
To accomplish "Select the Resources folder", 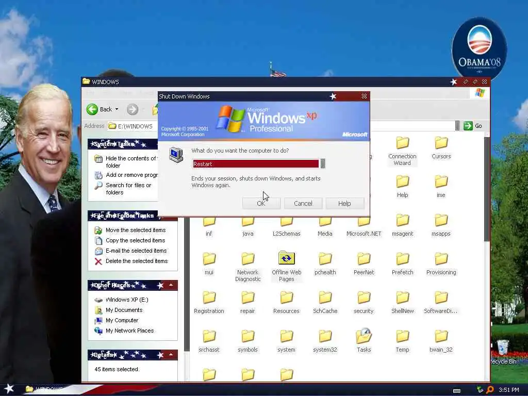I will click(287, 302).
